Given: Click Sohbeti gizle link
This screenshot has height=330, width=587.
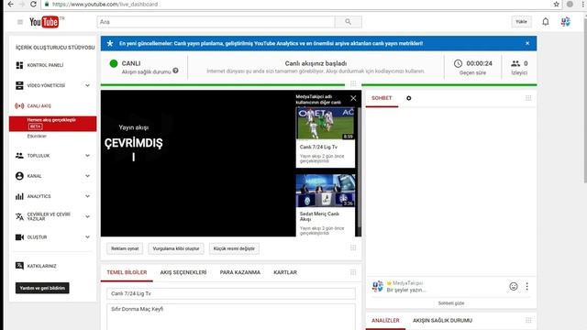Looking at the screenshot, I should coord(451,303).
